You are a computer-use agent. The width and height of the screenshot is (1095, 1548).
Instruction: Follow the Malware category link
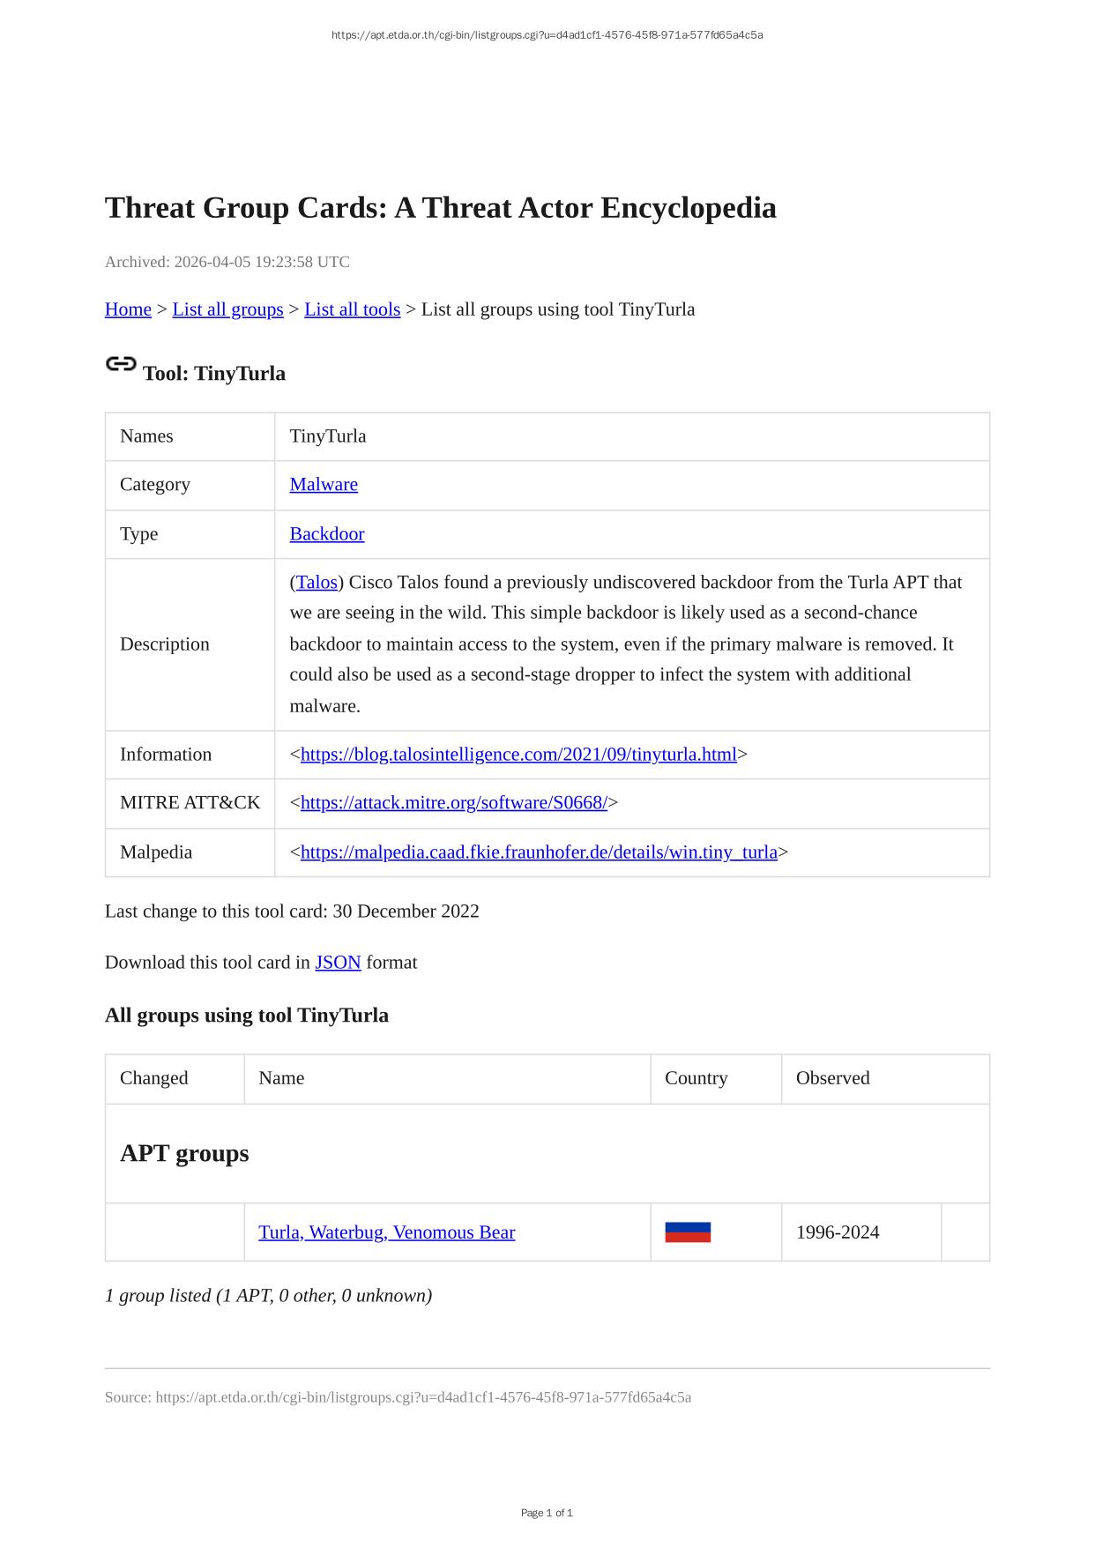tap(324, 485)
